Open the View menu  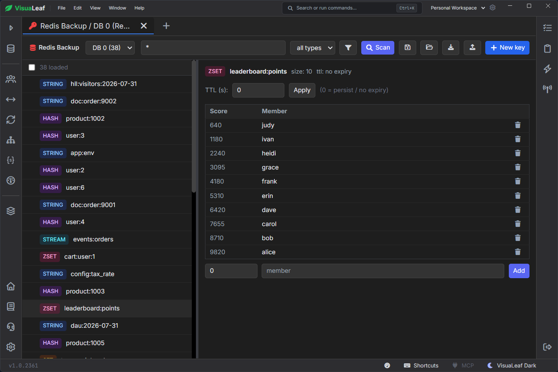click(95, 8)
